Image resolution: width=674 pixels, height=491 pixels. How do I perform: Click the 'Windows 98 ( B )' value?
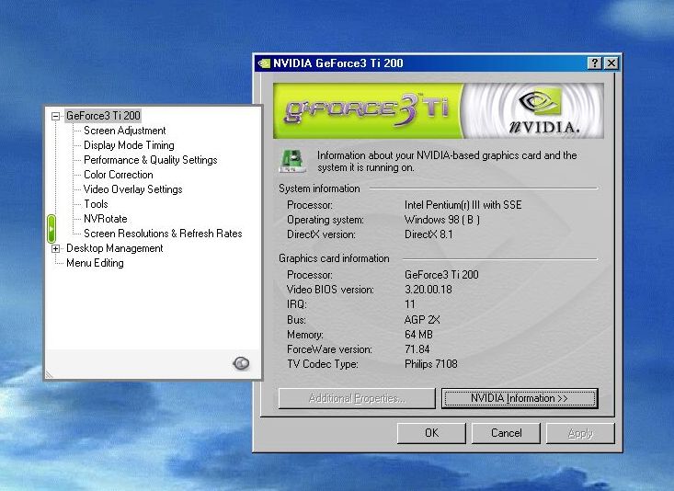[x=442, y=220]
